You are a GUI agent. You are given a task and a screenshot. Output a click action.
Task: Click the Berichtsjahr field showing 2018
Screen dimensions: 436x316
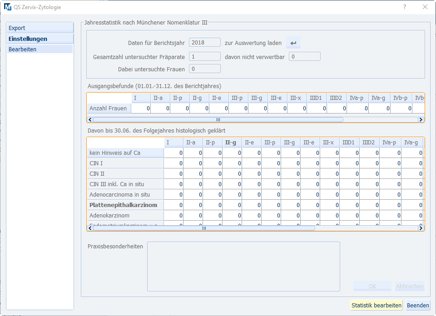click(204, 43)
